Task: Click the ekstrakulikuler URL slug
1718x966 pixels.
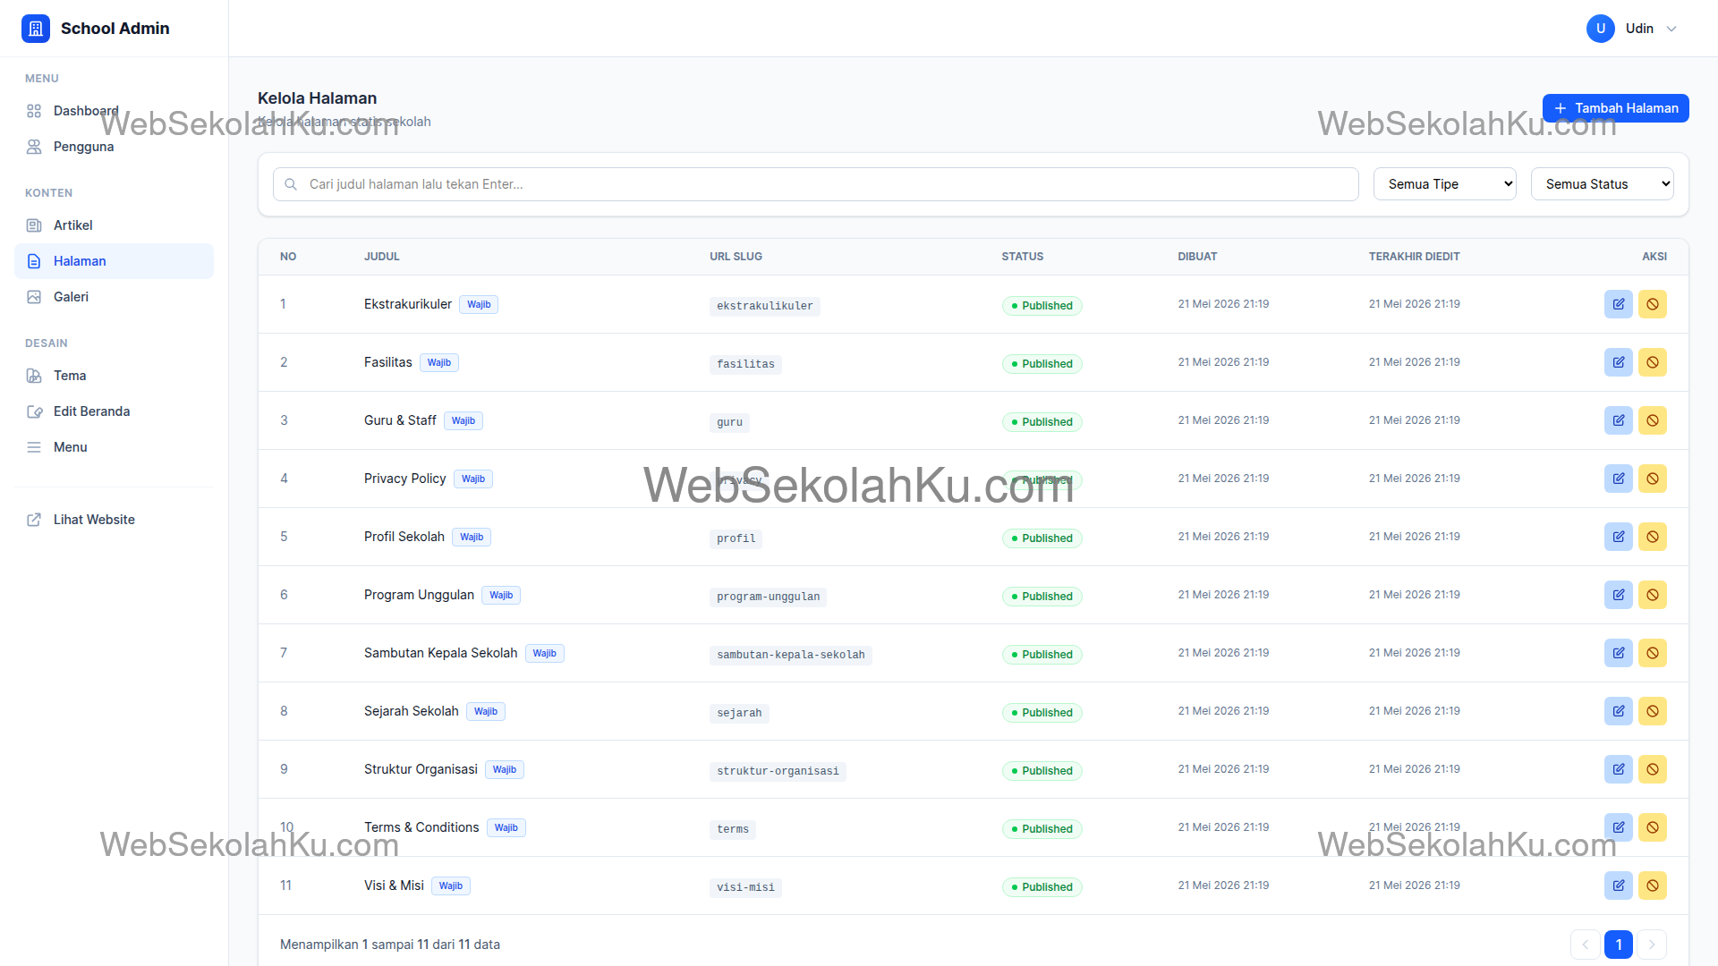Action: coord(764,306)
